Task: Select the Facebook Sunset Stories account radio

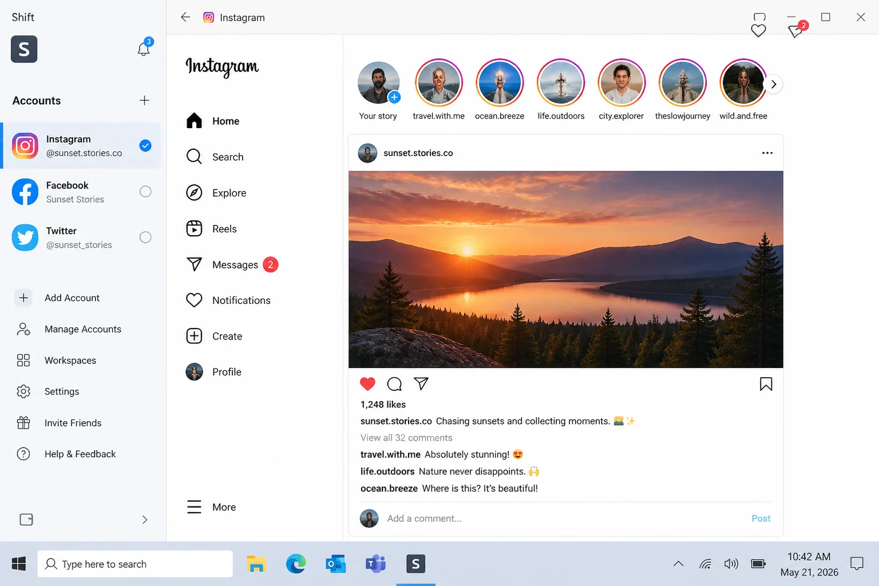Action: pyautogui.click(x=145, y=192)
